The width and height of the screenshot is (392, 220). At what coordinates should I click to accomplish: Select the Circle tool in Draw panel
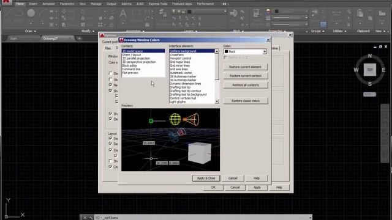click(31, 13)
